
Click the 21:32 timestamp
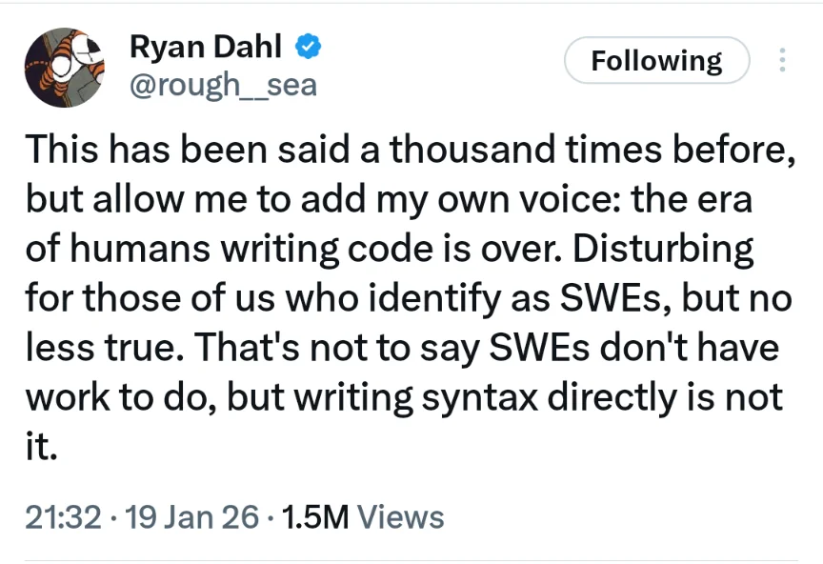(x=60, y=517)
